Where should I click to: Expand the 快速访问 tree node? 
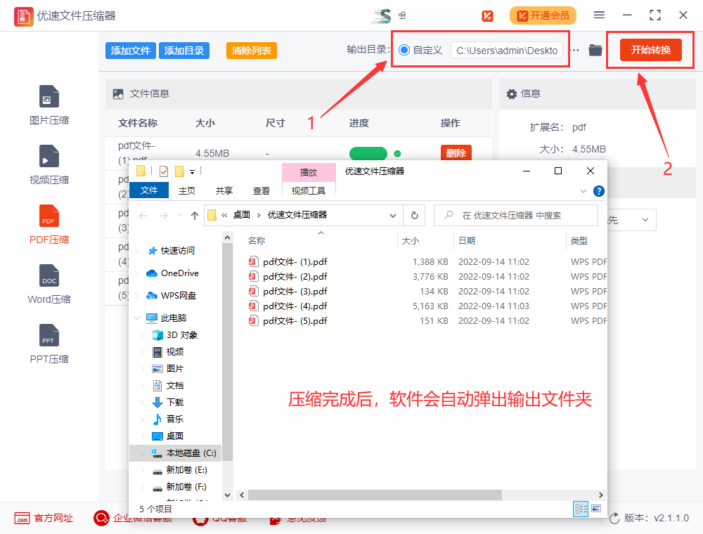[137, 251]
